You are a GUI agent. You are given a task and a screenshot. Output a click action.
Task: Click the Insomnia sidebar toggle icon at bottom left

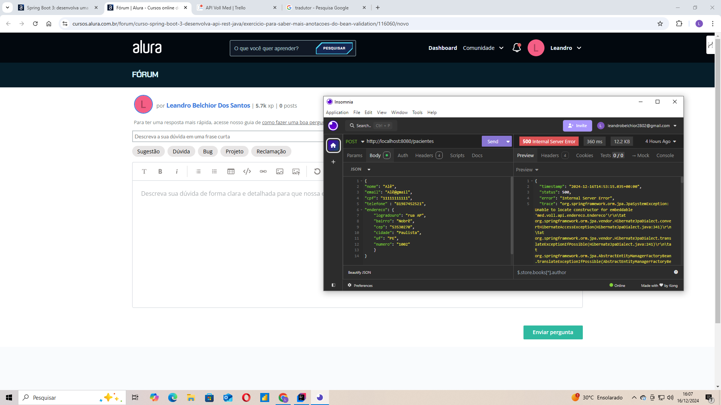pos(333,285)
